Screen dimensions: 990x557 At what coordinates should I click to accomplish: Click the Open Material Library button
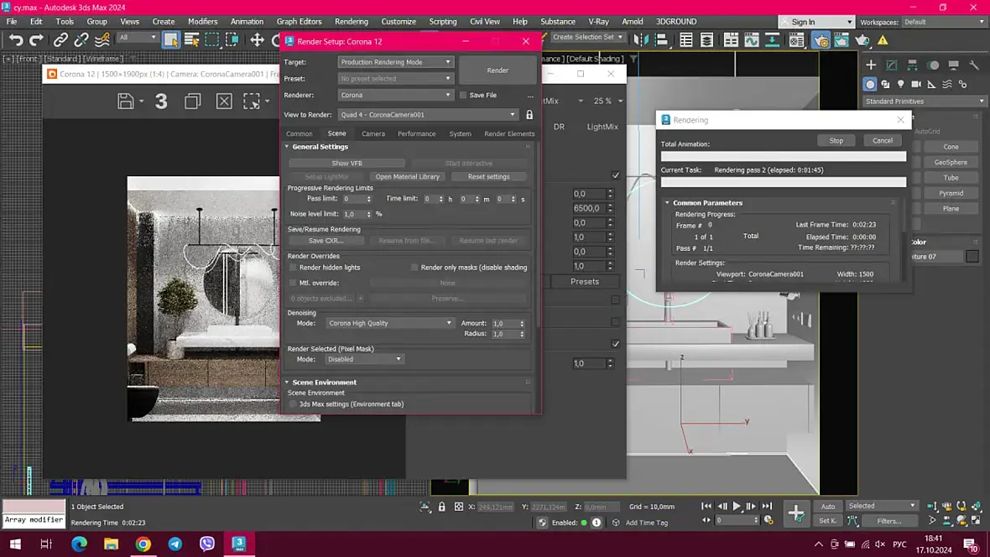tap(408, 177)
